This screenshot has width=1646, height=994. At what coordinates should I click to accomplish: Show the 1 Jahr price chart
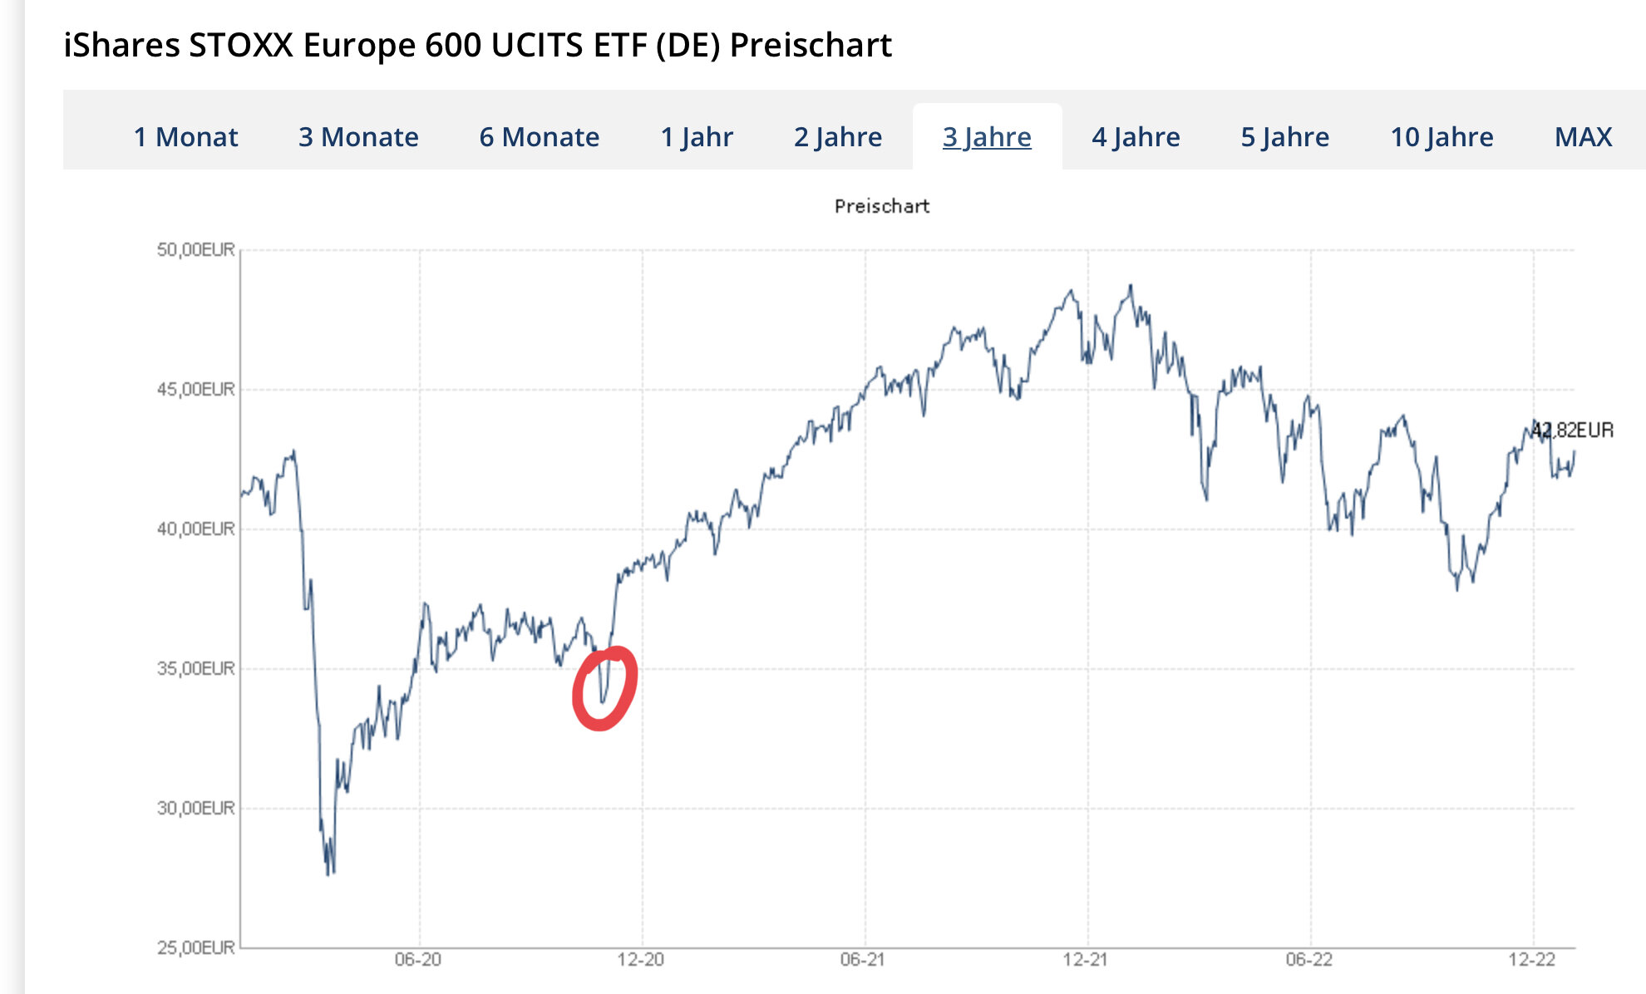[697, 137]
